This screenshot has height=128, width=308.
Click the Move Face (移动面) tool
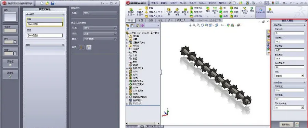tap(270, 11)
